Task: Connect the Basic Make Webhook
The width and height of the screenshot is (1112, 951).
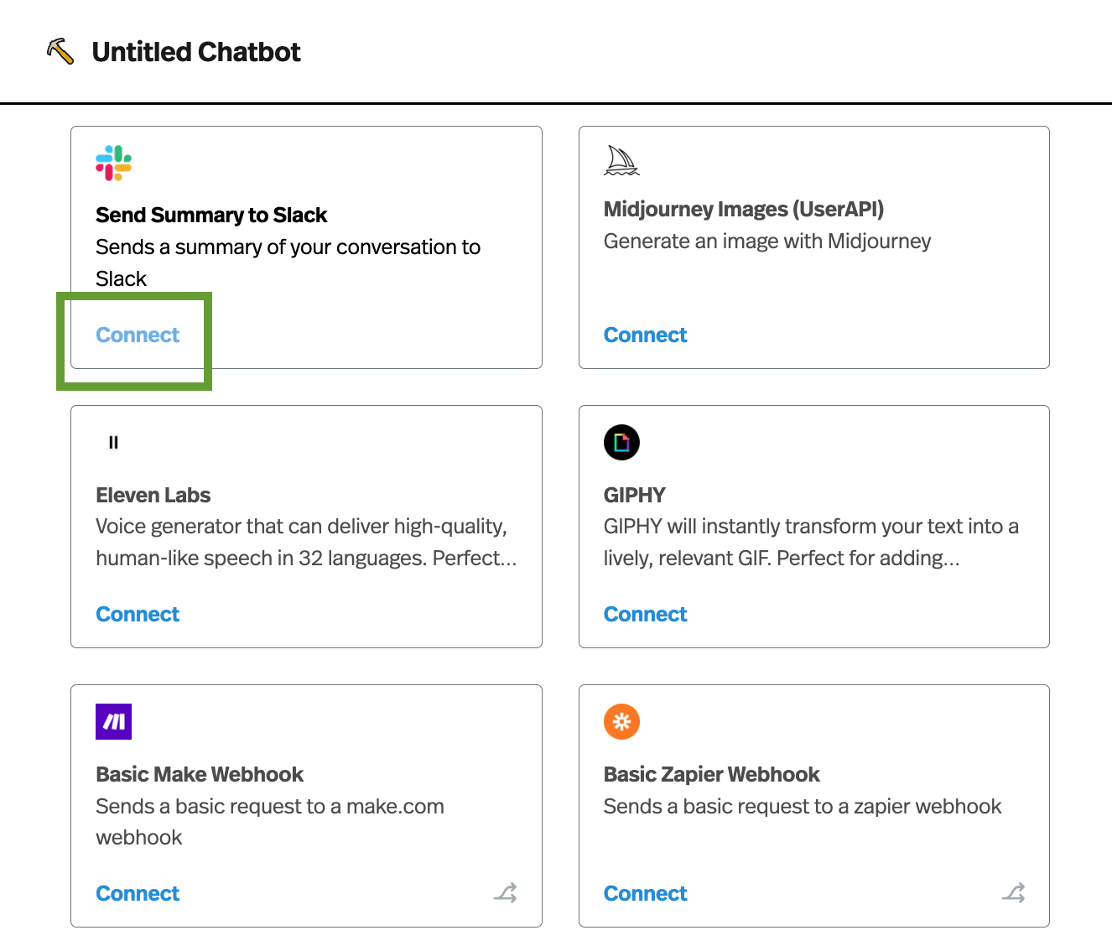Action: (x=138, y=893)
